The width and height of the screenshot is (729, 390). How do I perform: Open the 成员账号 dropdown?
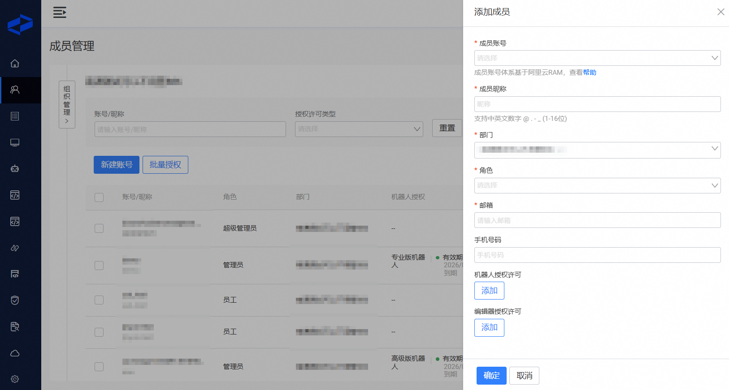598,58
